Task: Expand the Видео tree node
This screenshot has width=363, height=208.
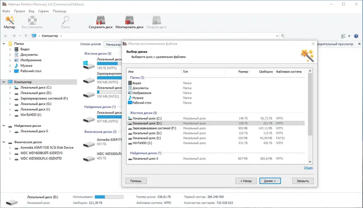Action: coord(10,49)
